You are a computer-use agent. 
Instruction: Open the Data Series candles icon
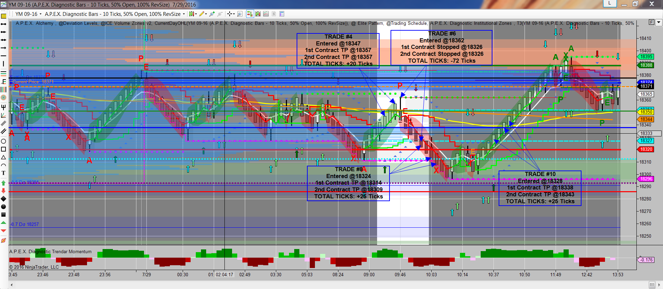point(258,14)
